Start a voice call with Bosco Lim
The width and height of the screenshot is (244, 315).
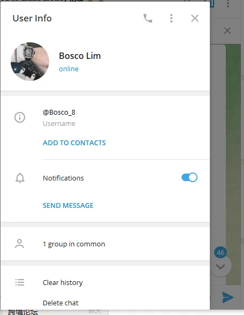click(148, 18)
